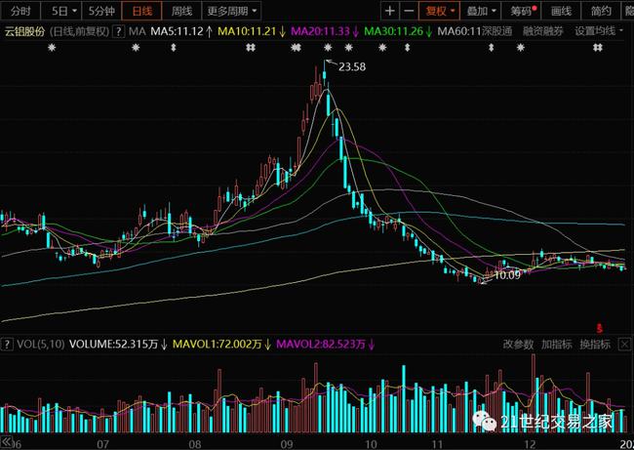Click the 23.58 high price label
The height and width of the screenshot is (450, 634).
pyautogui.click(x=352, y=67)
